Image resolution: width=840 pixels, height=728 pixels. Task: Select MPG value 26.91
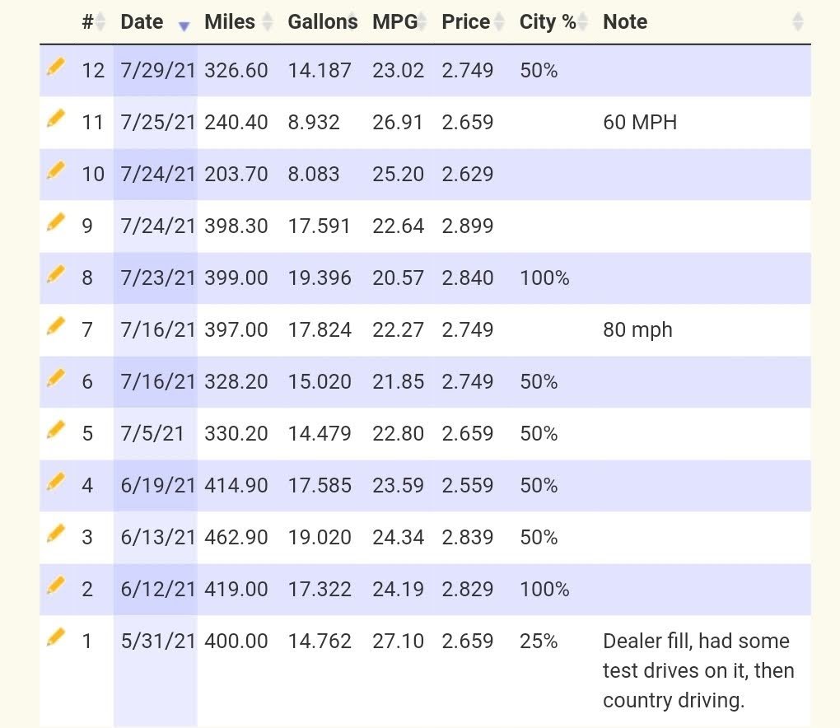coord(398,123)
